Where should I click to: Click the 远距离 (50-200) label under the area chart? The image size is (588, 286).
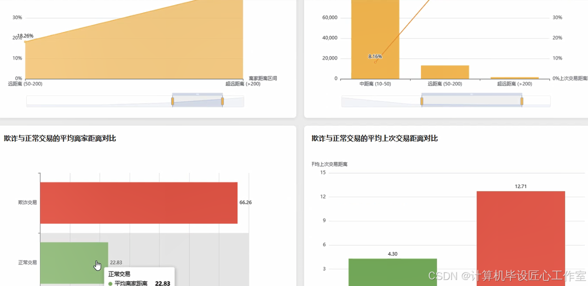[25, 84]
